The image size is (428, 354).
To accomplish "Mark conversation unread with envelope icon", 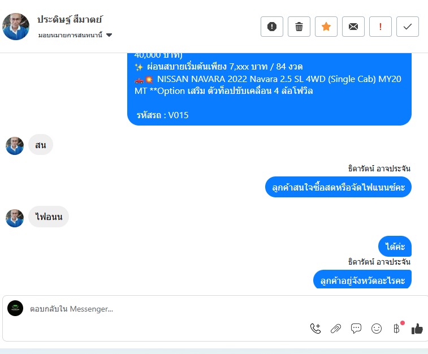I will point(353,27).
